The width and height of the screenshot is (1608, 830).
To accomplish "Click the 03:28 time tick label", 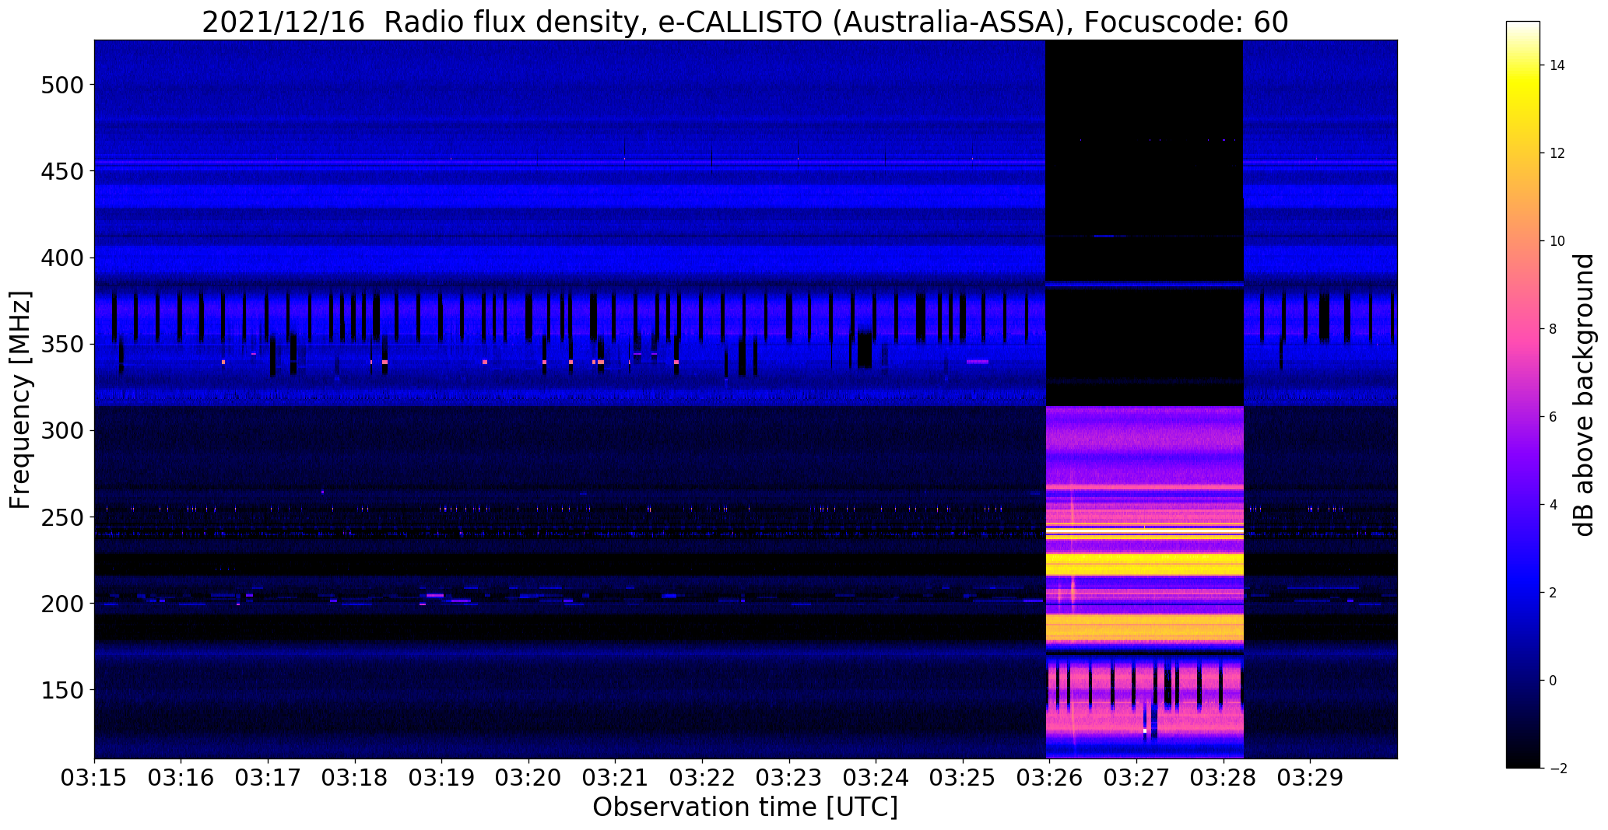I will 1224,778.
